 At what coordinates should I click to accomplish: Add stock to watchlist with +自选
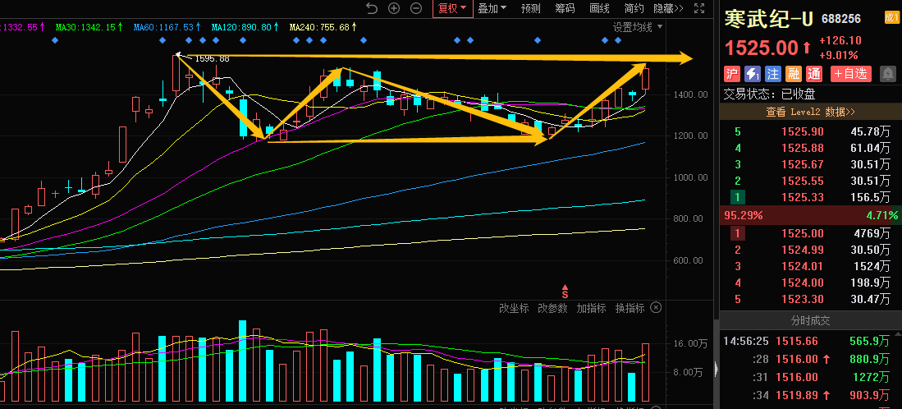click(x=850, y=74)
